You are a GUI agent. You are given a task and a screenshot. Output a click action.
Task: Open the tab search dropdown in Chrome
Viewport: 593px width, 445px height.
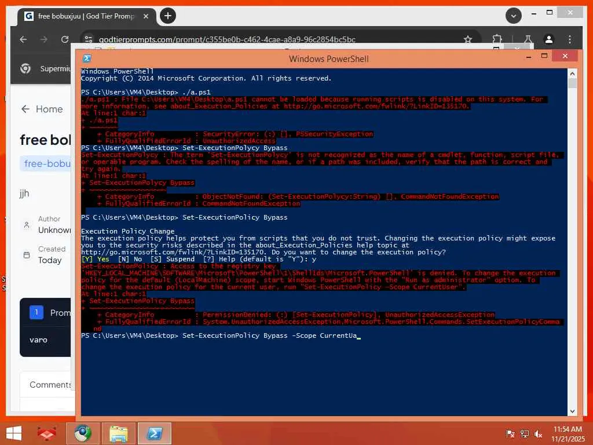514,16
